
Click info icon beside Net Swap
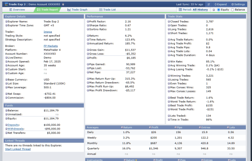(x=6, y=93)
